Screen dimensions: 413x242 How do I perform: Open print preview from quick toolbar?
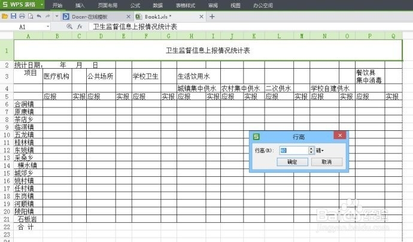(x=31, y=16)
